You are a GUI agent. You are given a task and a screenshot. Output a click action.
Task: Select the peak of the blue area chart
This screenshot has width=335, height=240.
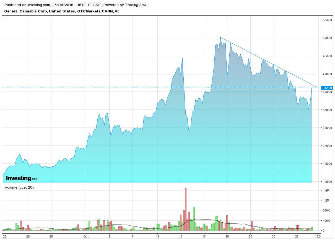pyautogui.click(x=220, y=37)
